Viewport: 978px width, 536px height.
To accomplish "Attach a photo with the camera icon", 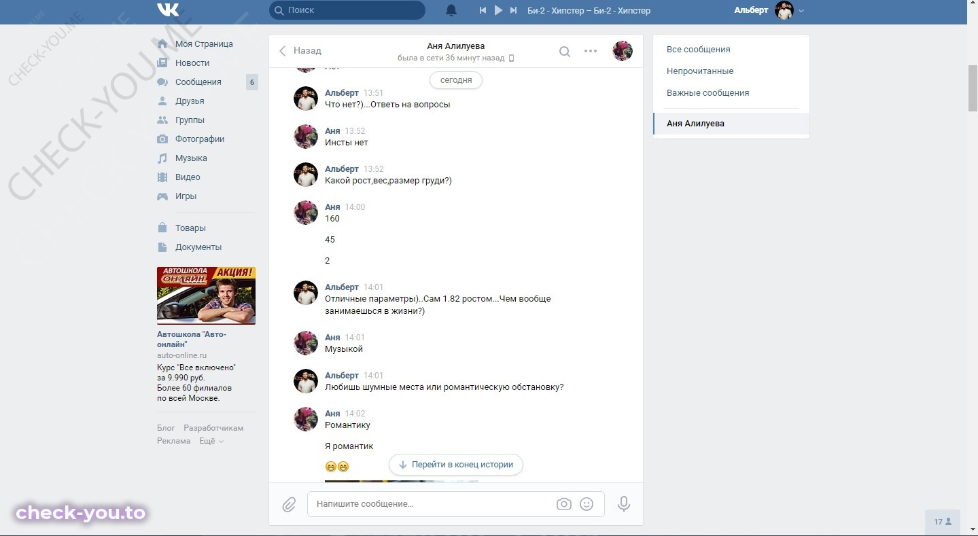I will [563, 504].
